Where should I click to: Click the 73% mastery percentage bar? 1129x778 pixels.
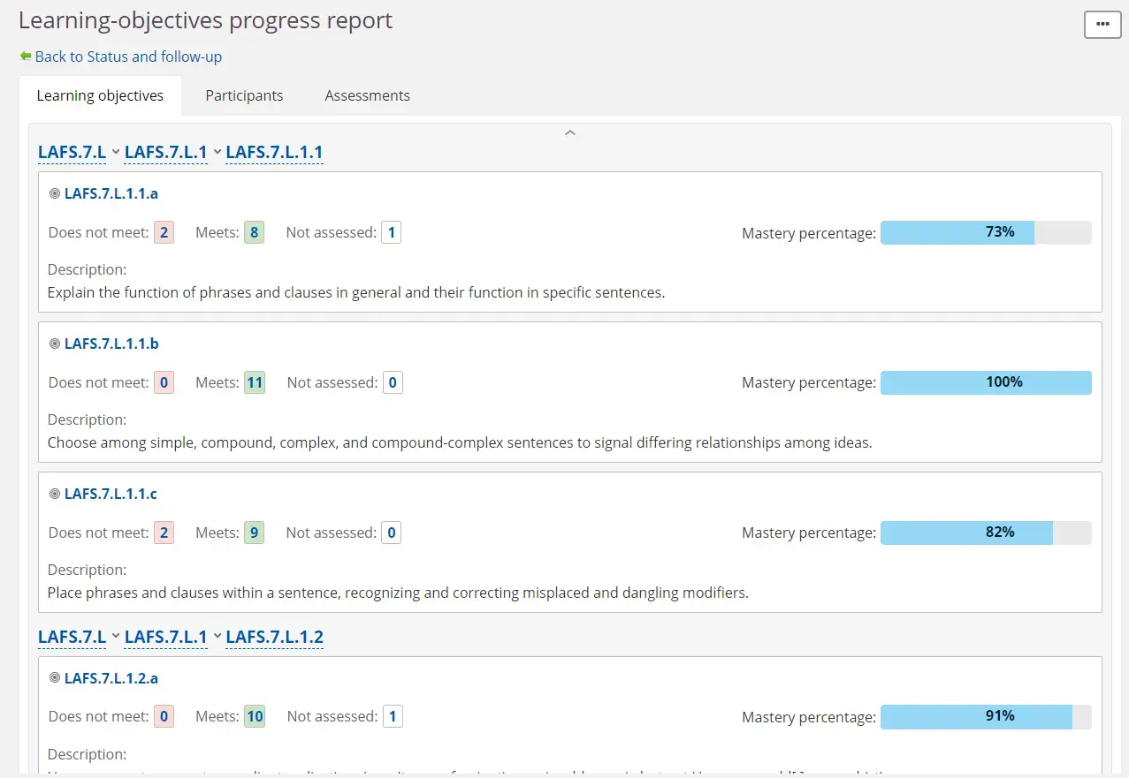(x=986, y=232)
